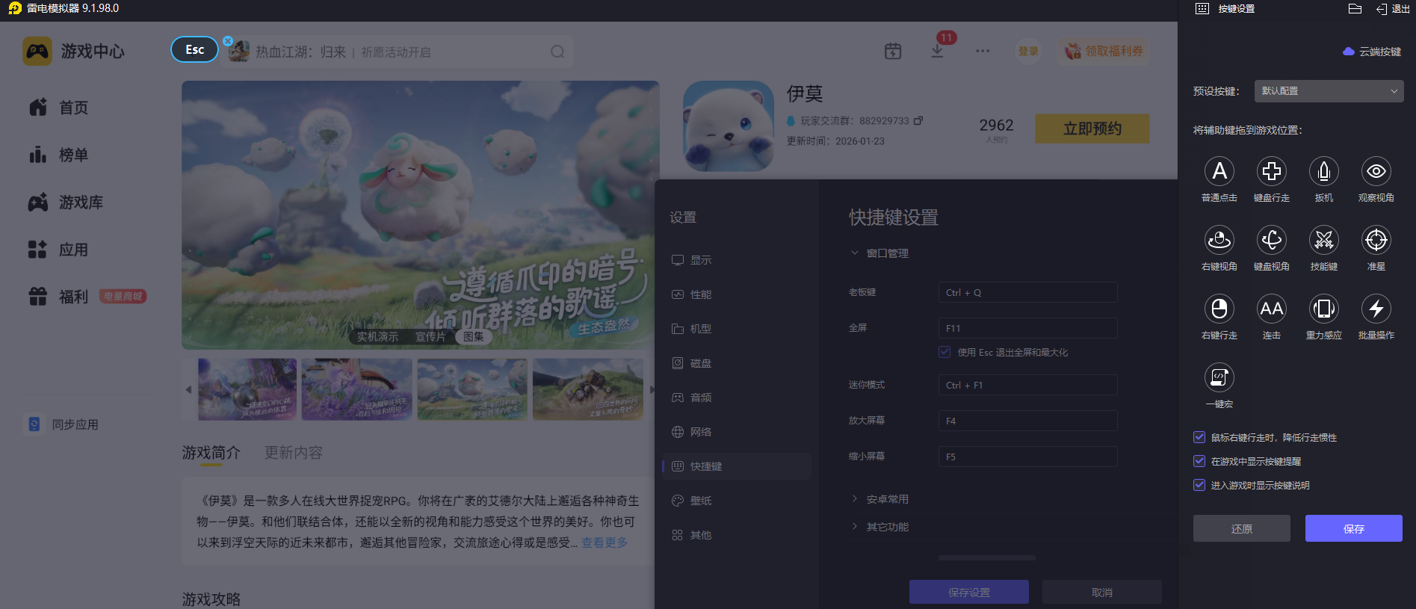Click 取消 in settings dialog
Image resolution: width=1416 pixels, height=609 pixels.
point(1102,592)
